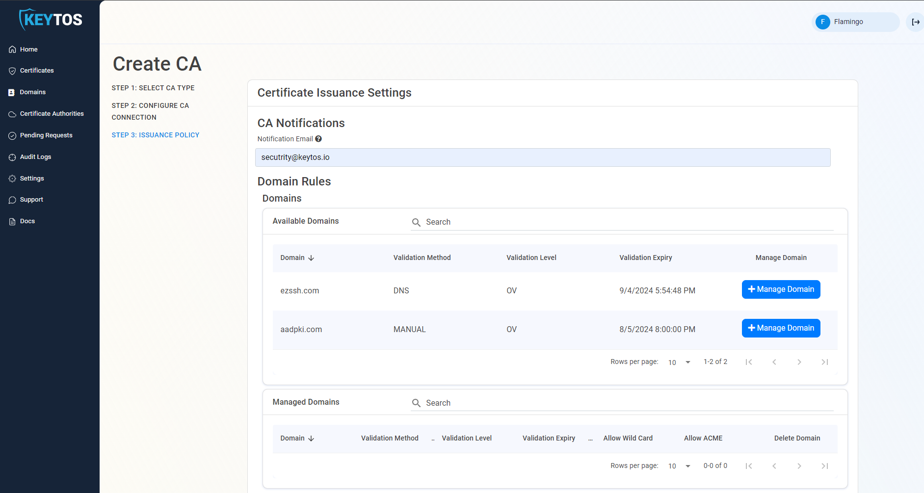Click the Notification Email input field
The image size is (924, 493).
click(x=543, y=157)
